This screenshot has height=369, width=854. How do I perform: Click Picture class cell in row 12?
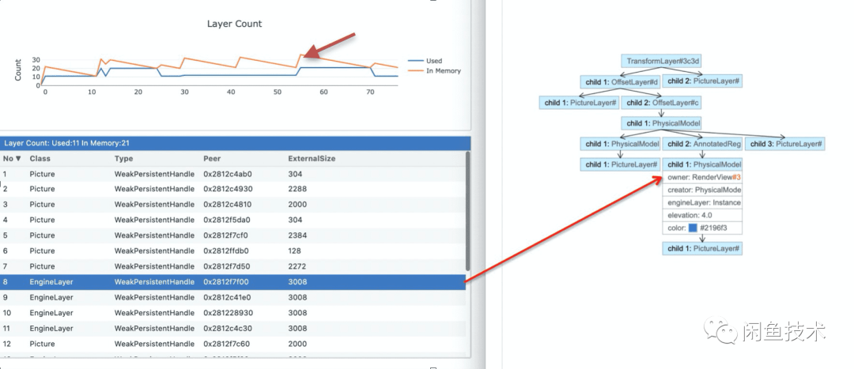[x=42, y=344]
